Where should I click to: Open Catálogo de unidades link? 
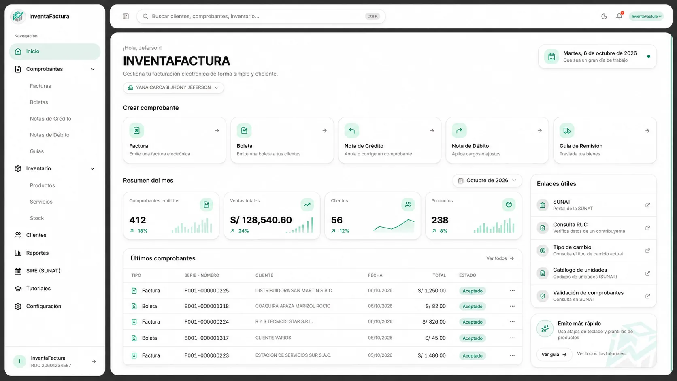click(x=594, y=273)
